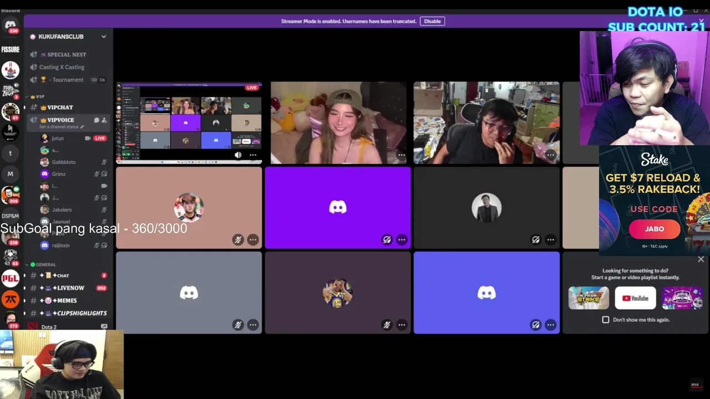Image resolution: width=710 pixels, height=399 pixels.
Task: Click the muted mic icon on the blue tile
Action: pyautogui.click(x=535, y=325)
